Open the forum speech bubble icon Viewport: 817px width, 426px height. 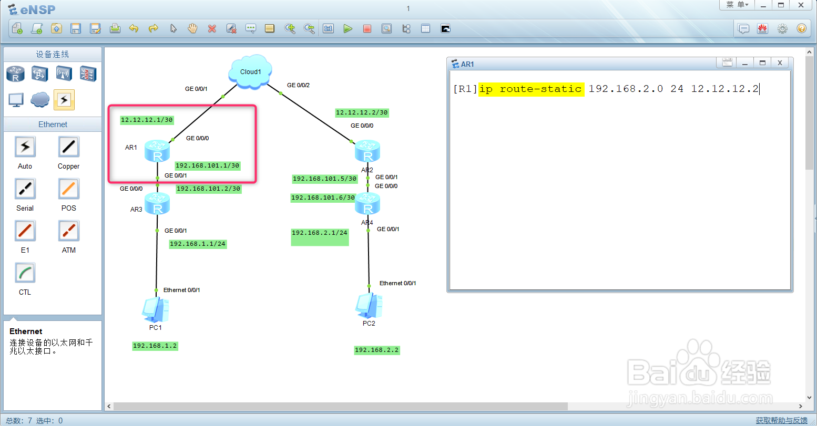point(743,28)
